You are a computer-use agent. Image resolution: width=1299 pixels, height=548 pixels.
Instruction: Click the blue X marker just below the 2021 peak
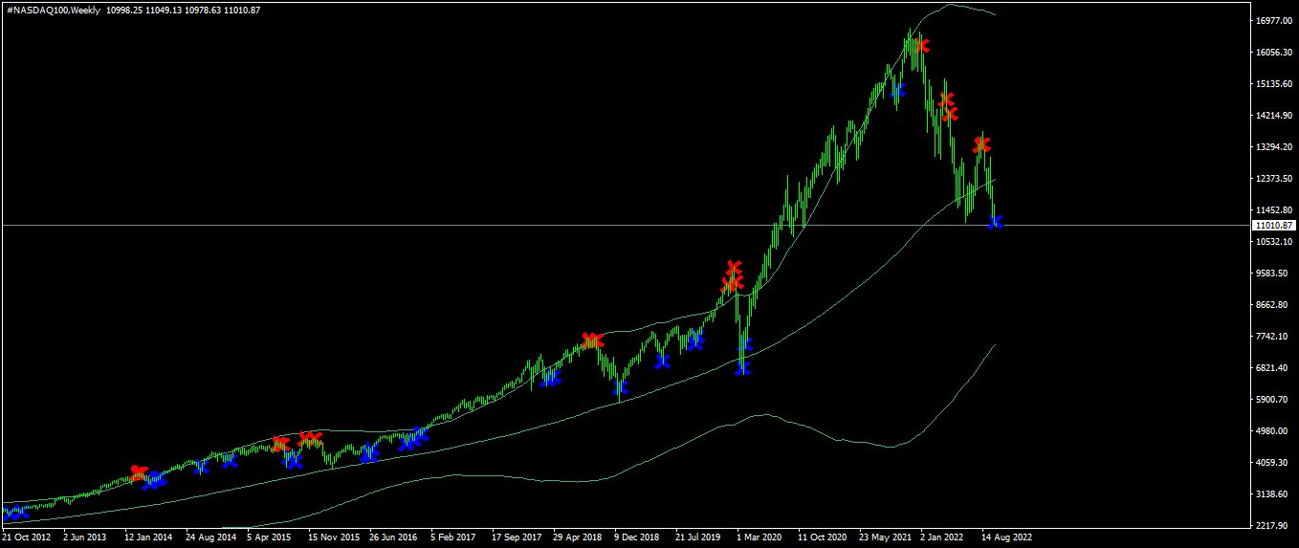(x=898, y=91)
